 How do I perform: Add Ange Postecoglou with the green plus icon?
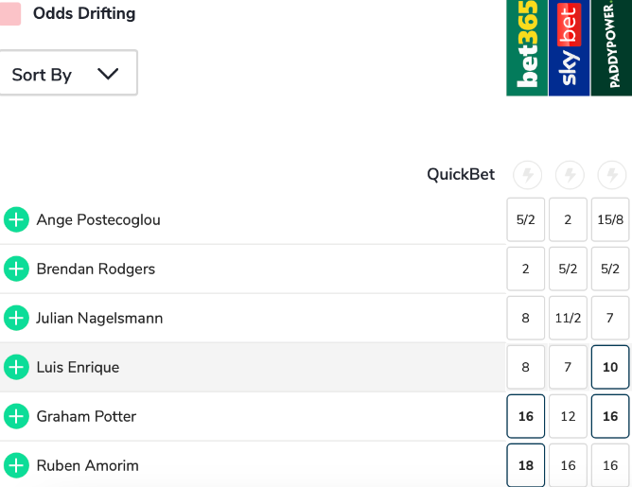(16, 220)
